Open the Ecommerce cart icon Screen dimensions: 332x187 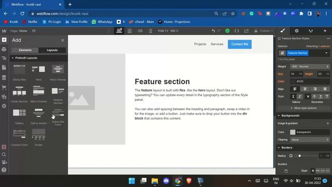click(4, 87)
